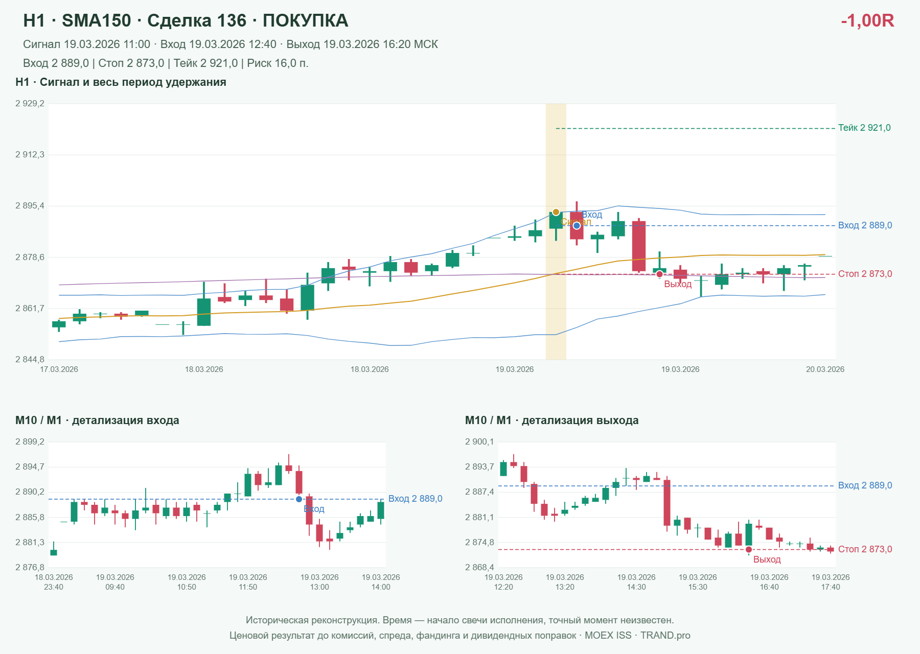Select the 'Вход 2 889,0' label on H1 chart
Screen dimensions: 920x654
865,225
